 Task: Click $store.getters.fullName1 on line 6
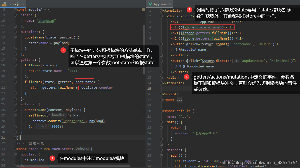(206, 38)
